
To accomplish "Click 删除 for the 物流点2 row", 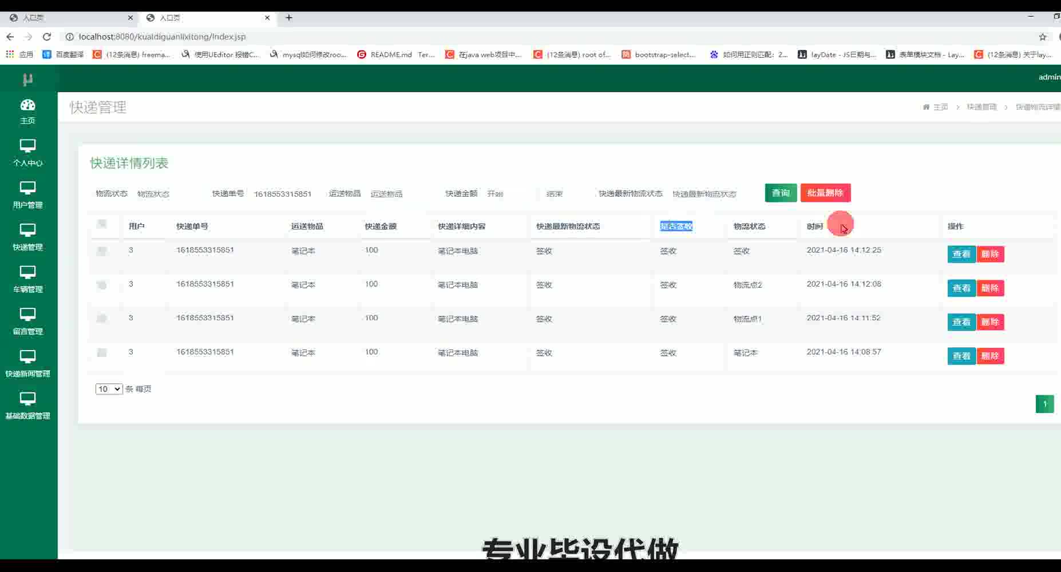I will coord(990,288).
